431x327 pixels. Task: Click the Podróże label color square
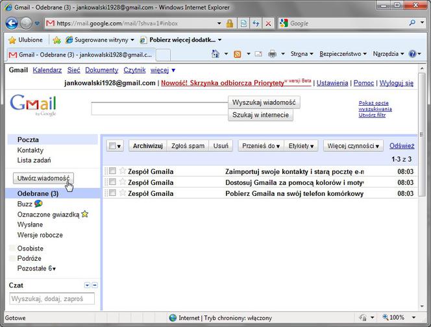(12, 258)
